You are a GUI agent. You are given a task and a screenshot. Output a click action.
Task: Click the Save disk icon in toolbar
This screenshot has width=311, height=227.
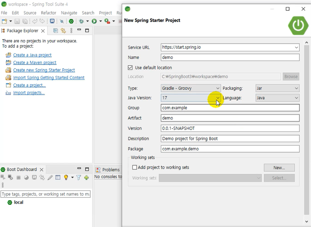17,21
